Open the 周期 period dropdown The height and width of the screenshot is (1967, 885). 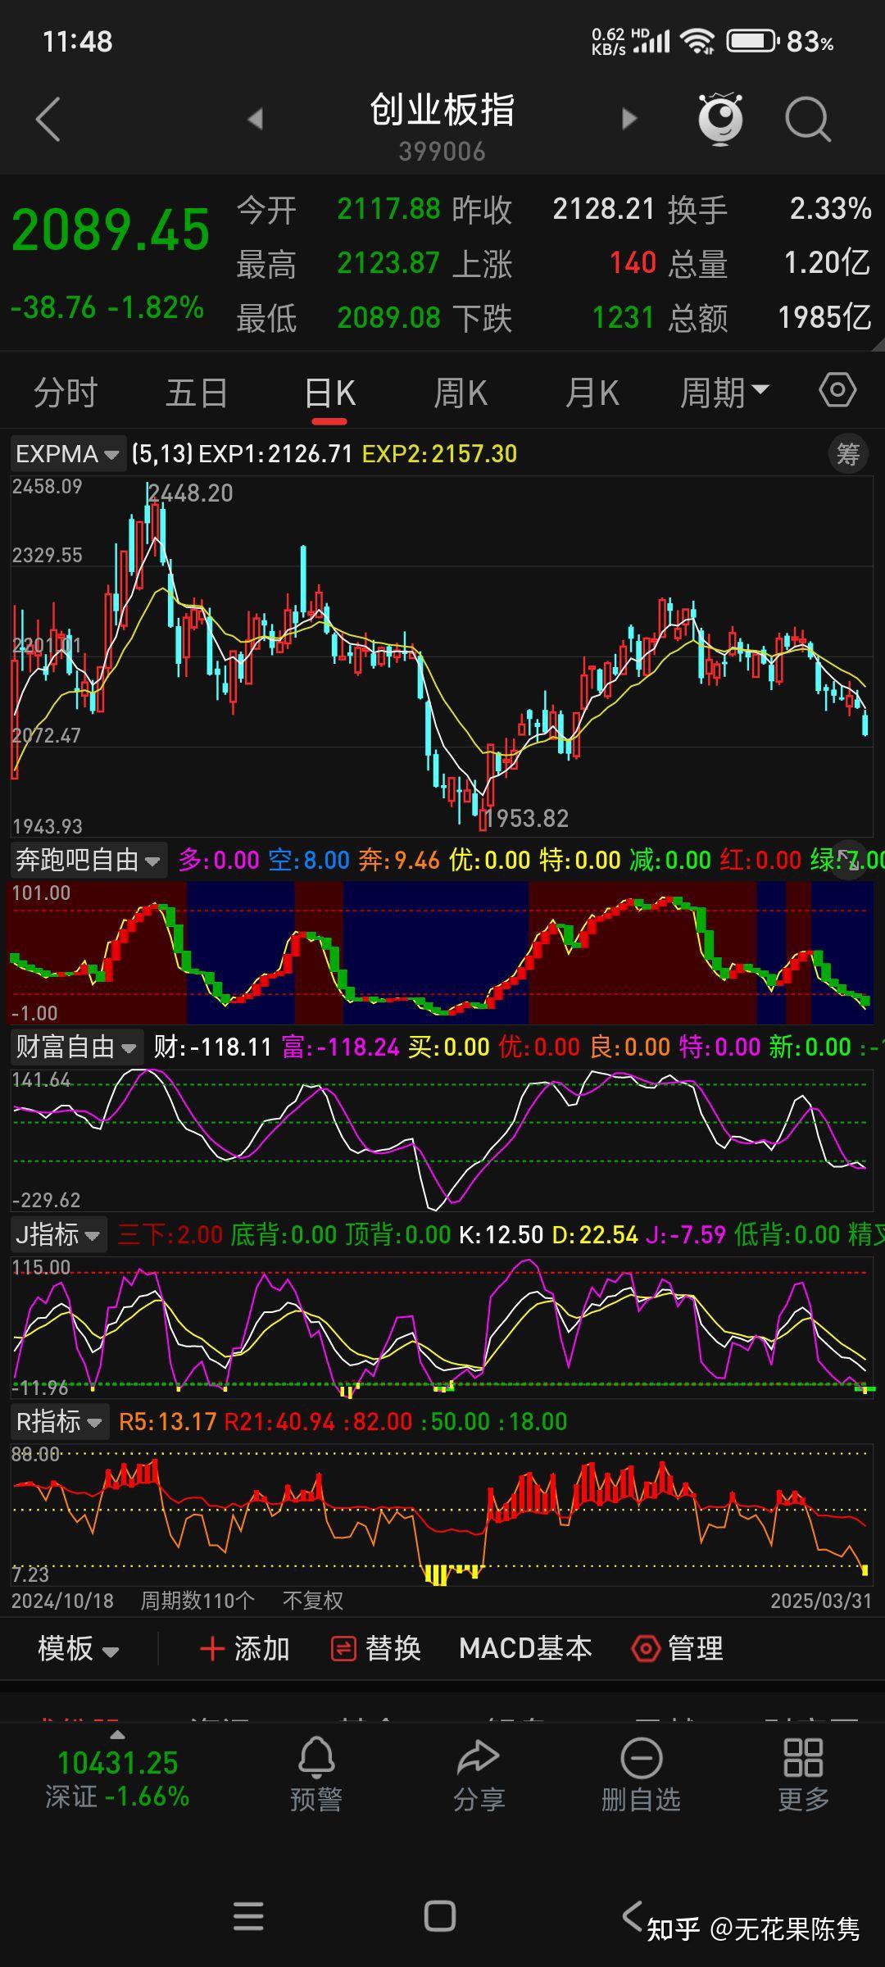724,393
